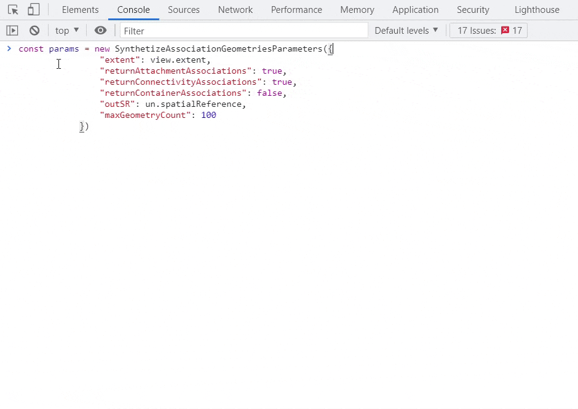
Task: Click the value 100 in code
Action: point(208,115)
